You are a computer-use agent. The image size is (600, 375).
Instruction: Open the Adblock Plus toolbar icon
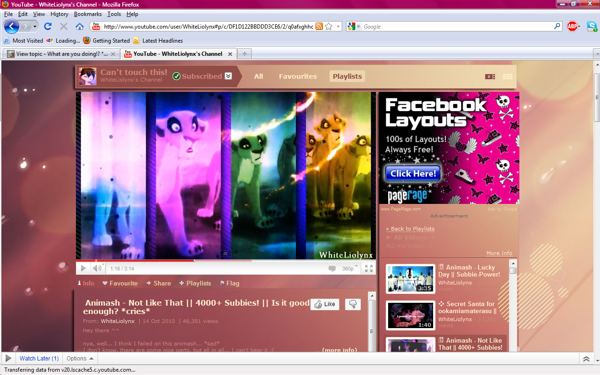point(572,27)
